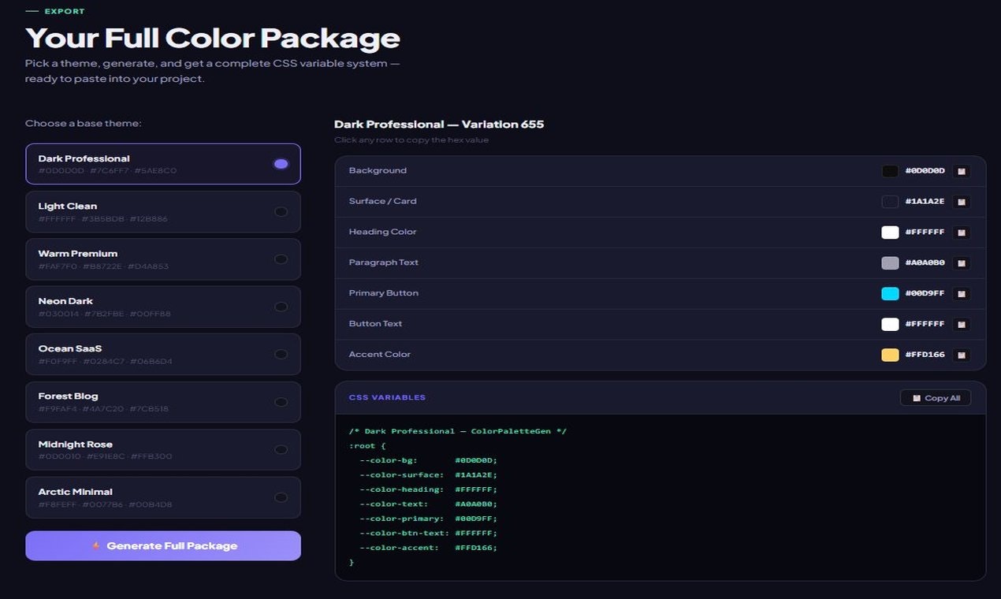Select the Neon Dark theme radio button

(x=281, y=307)
